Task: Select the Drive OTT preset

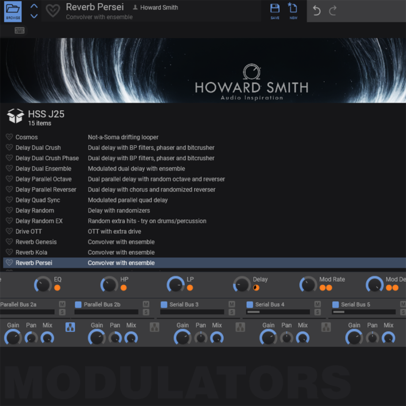Action: pos(27,231)
